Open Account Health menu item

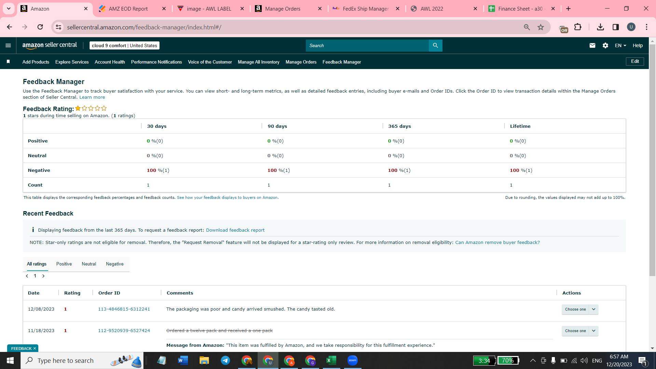[x=110, y=62]
